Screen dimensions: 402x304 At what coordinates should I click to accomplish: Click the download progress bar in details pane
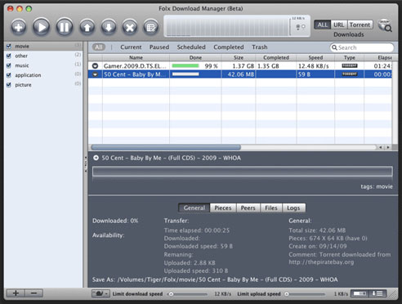243,172
